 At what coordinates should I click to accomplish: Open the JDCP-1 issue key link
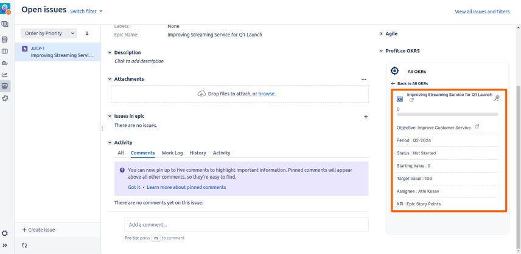[x=38, y=49]
